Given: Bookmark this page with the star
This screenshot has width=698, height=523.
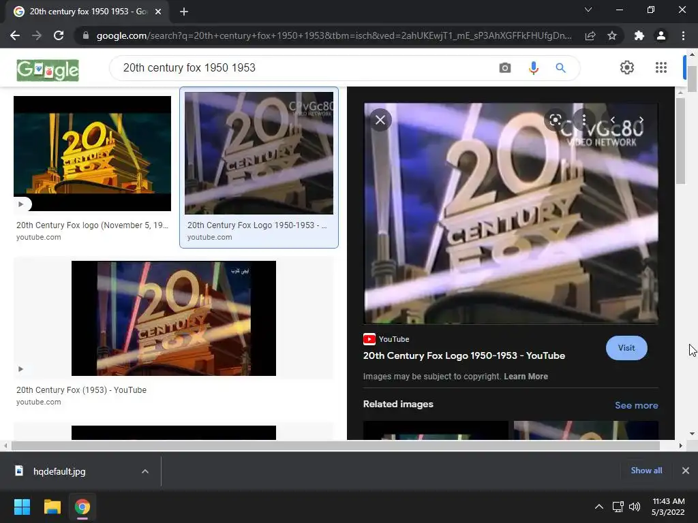Looking at the screenshot, I should tap(612, 35).
